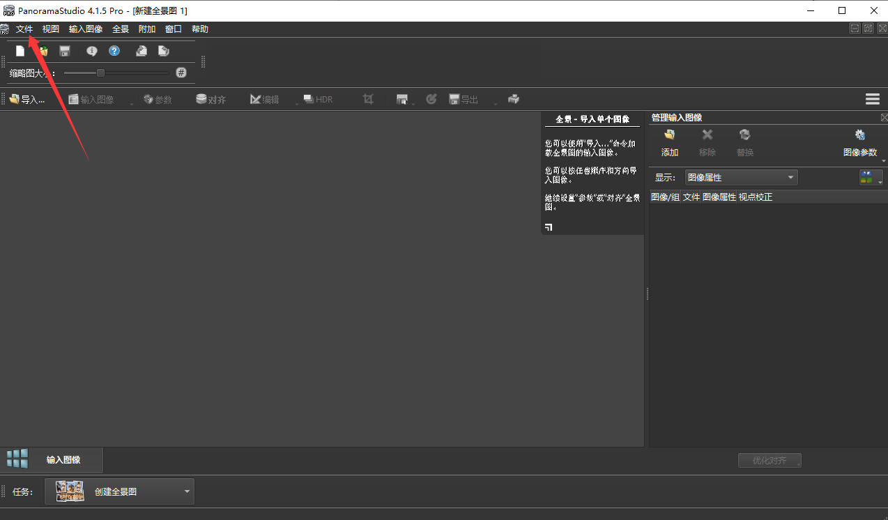This screenshot has width=888, height=520.
Task: Open the 全景 menu
Action: pos(121,29)
